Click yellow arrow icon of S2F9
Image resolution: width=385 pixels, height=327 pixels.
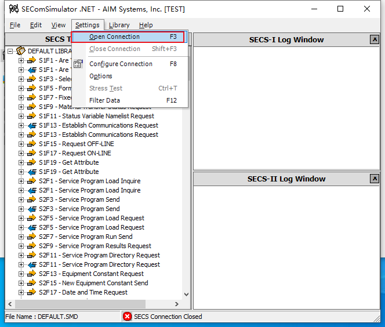pos(32,246)
